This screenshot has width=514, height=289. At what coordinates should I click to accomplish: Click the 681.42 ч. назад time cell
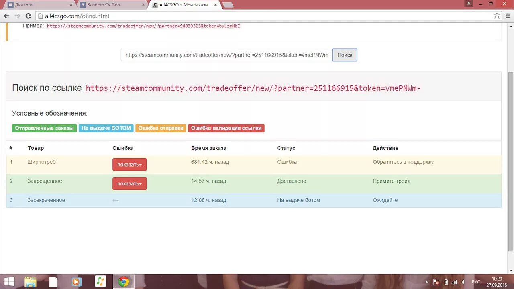(x=210, y=162)
